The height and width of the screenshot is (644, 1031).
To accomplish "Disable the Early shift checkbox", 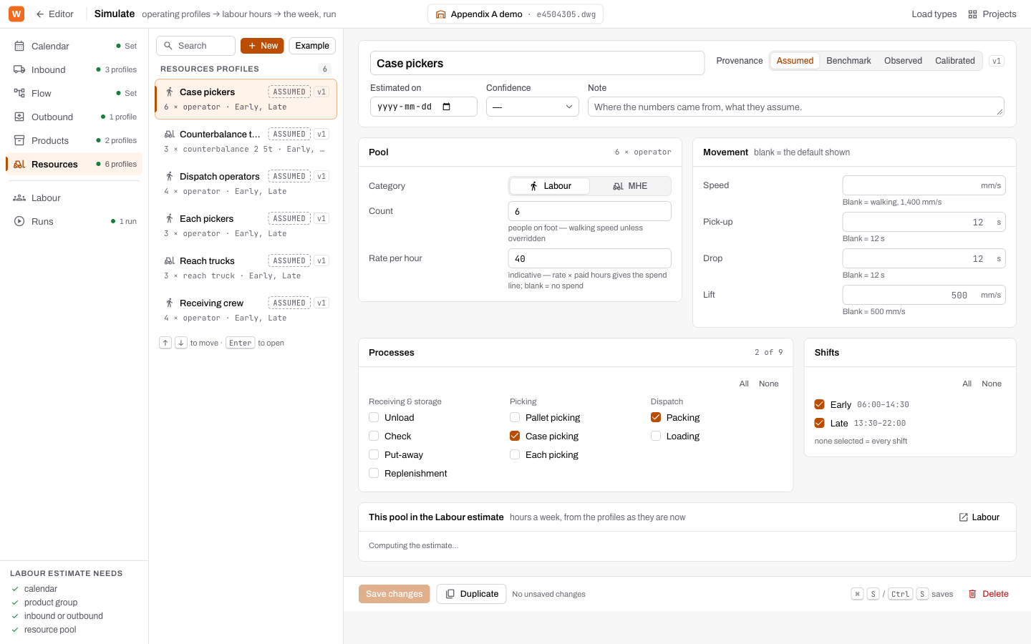I will (820, 404).
